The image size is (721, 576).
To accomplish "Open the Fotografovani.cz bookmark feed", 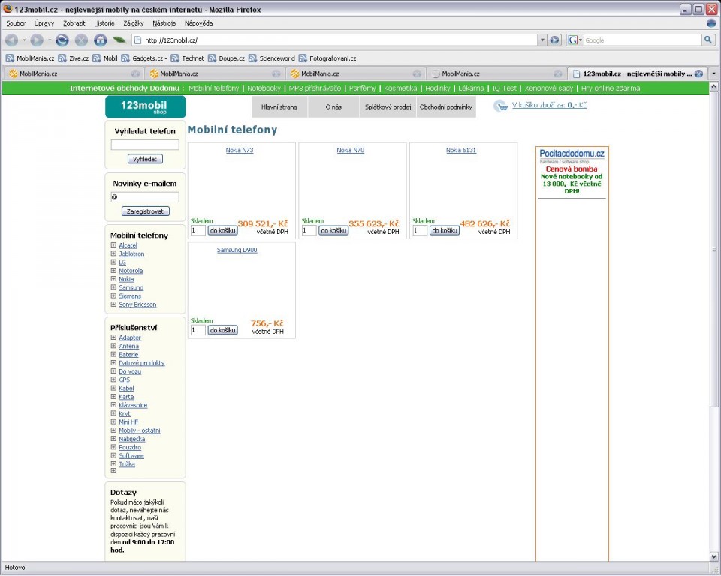I will point(327,58).
